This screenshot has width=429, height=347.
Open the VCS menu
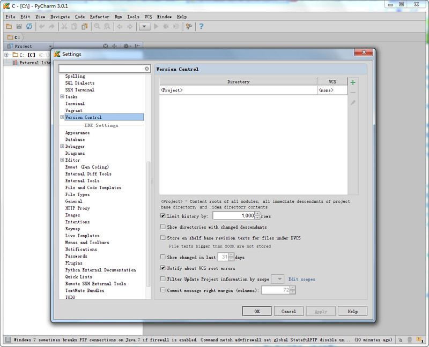(148, 17)
